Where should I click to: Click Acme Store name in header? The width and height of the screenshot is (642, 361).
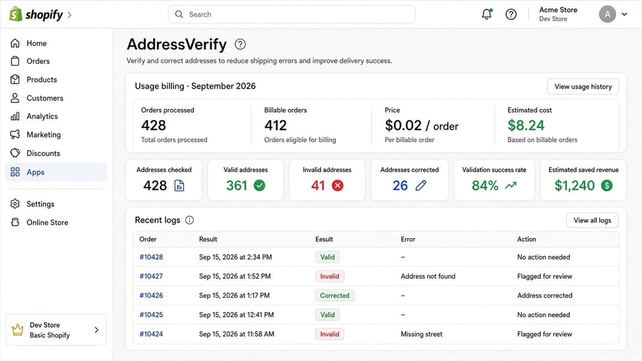click(x=558, y=10)
